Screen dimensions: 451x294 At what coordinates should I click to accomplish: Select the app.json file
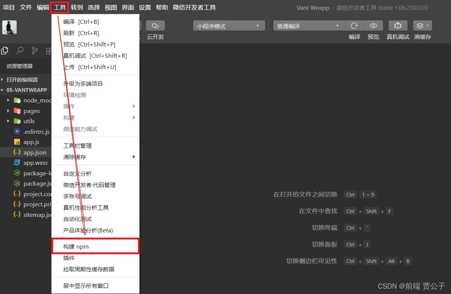coord(26,152)
